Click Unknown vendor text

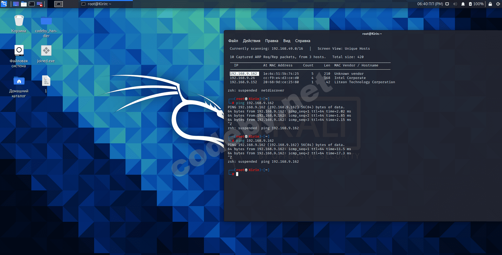349,74
